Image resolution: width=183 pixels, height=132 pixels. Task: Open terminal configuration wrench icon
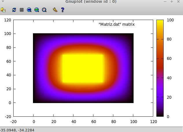55,10
